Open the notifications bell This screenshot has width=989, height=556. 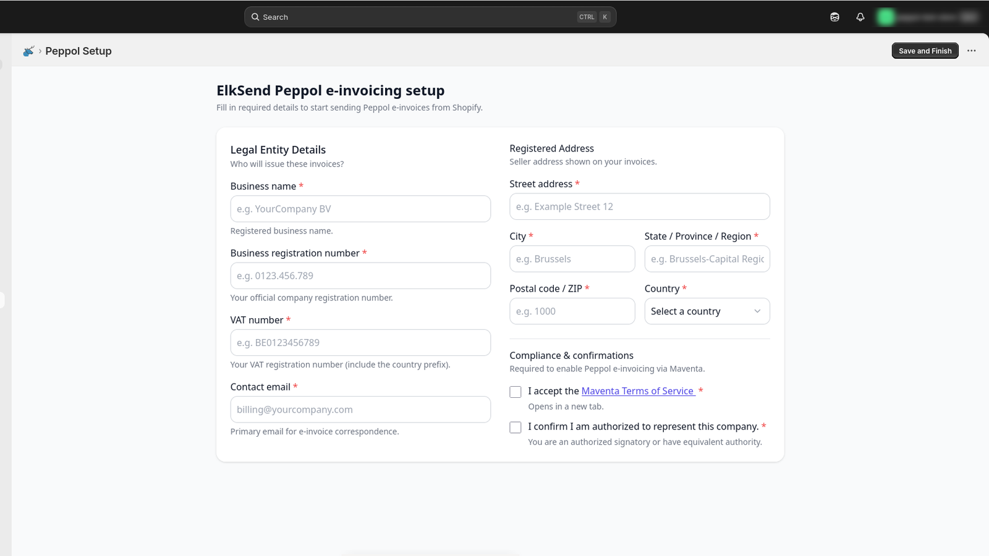pos(860,17)
